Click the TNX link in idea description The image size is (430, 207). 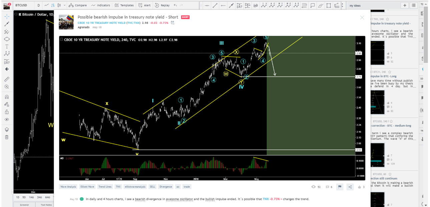point(266,199)
